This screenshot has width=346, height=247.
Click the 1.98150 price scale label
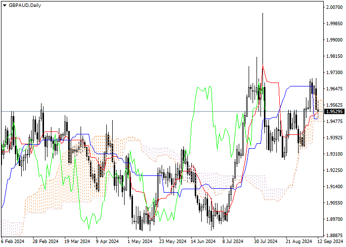point(335,56)
